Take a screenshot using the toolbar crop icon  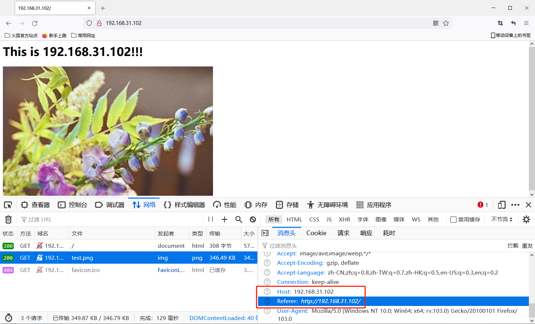point(500,23)
